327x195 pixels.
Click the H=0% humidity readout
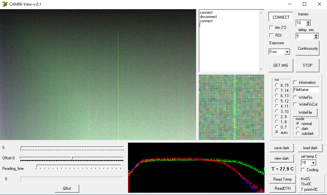pyautogui.click(x=305, y=179)
